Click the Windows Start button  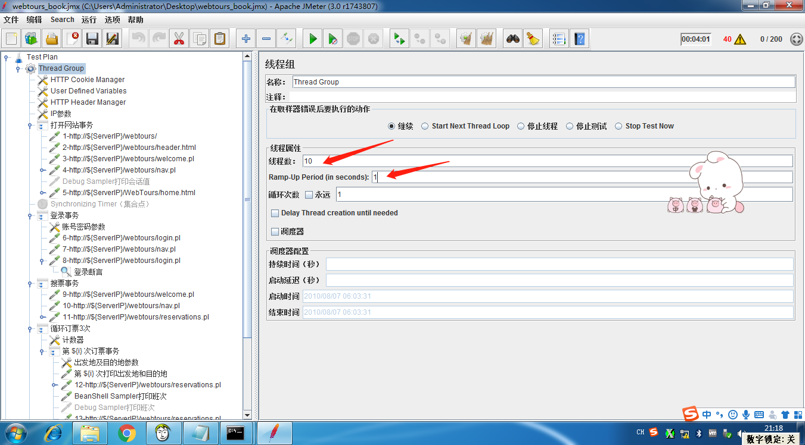15,433
